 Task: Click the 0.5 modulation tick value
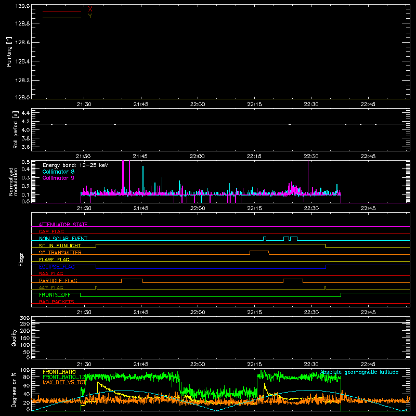tap(25, 162)
